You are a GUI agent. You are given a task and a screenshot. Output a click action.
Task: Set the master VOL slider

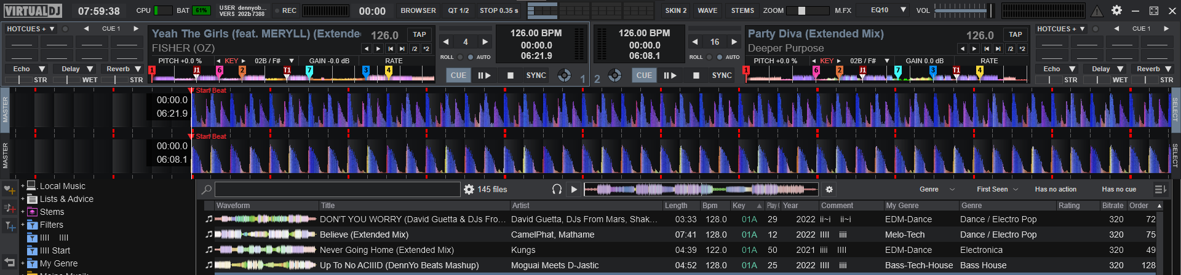(964, 10)
